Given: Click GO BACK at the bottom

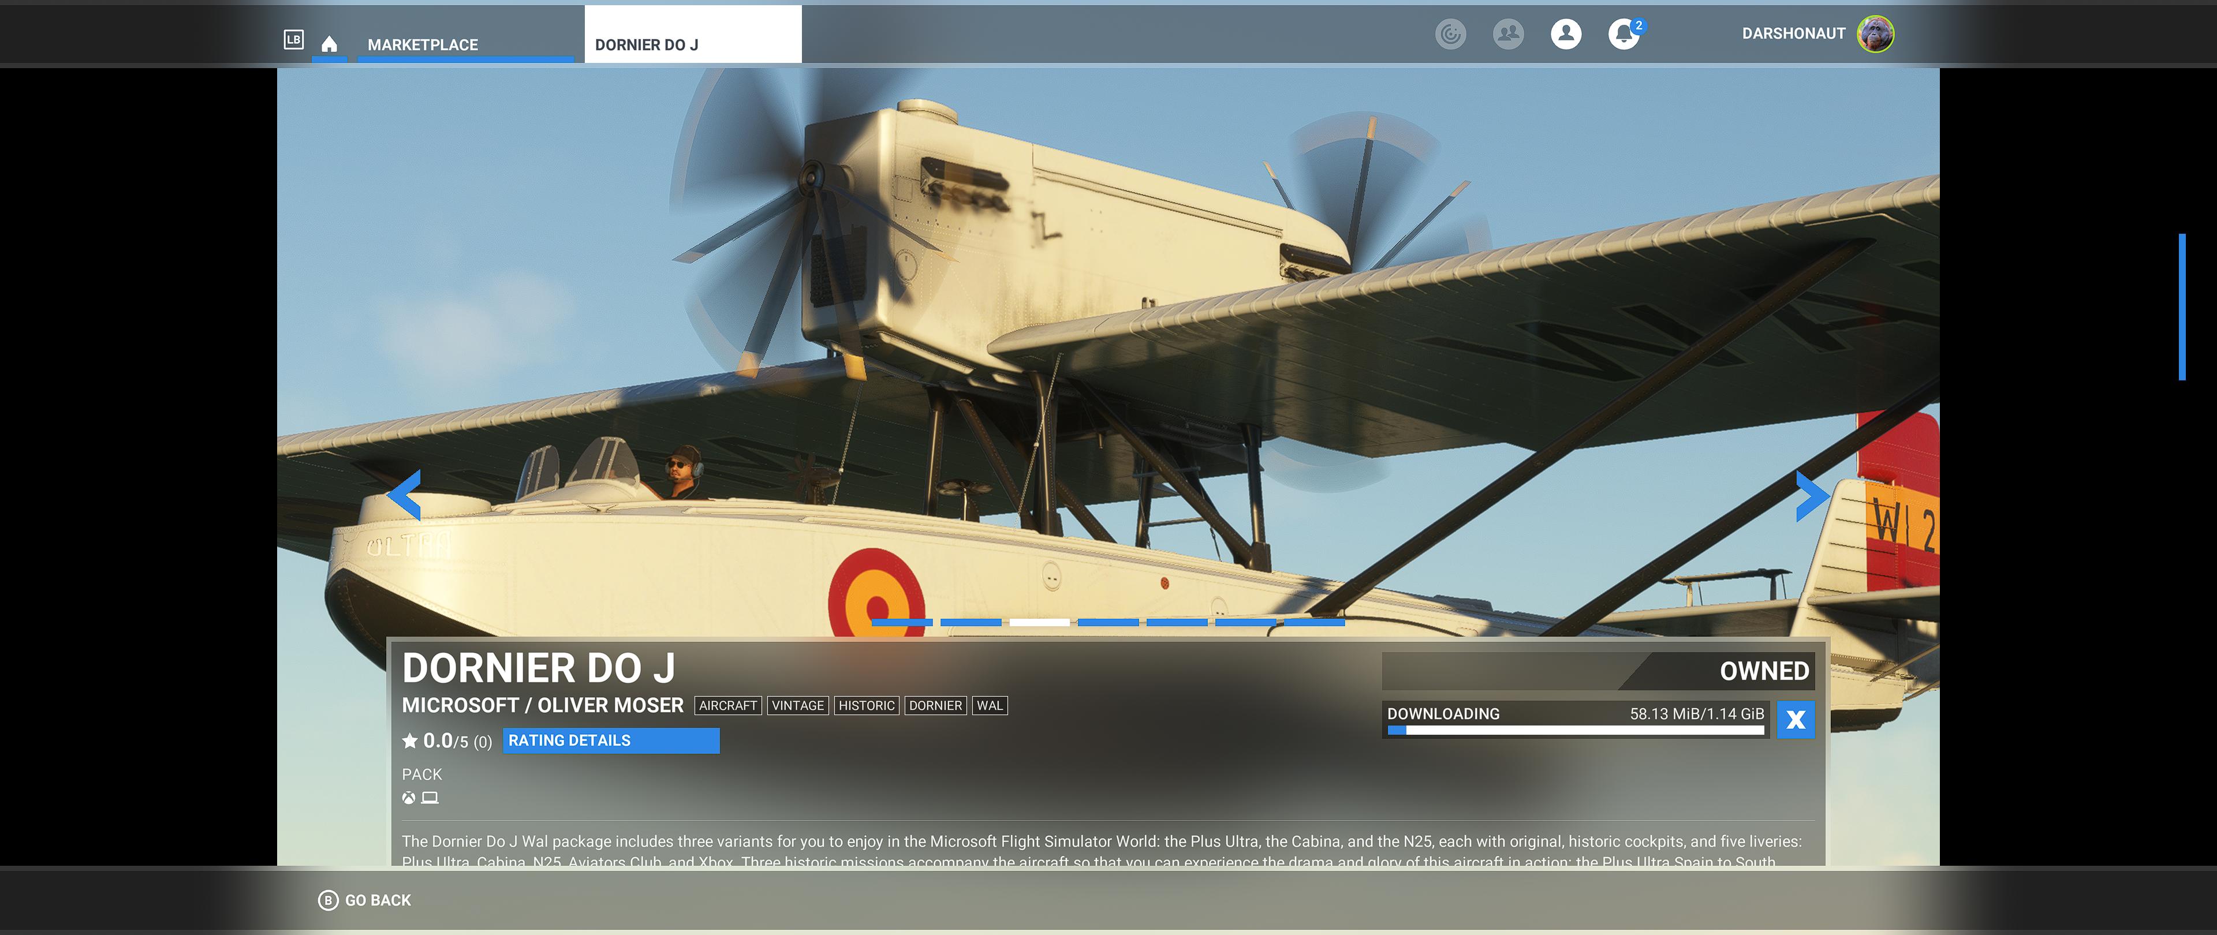Looking at the screenshot, I should [x=365, y=900].
